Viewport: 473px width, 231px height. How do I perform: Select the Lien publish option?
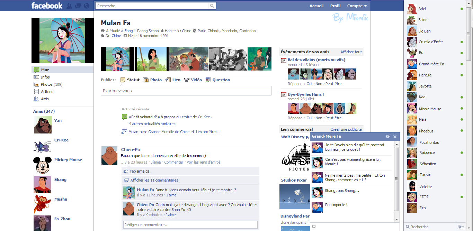[x=173, y=80]
